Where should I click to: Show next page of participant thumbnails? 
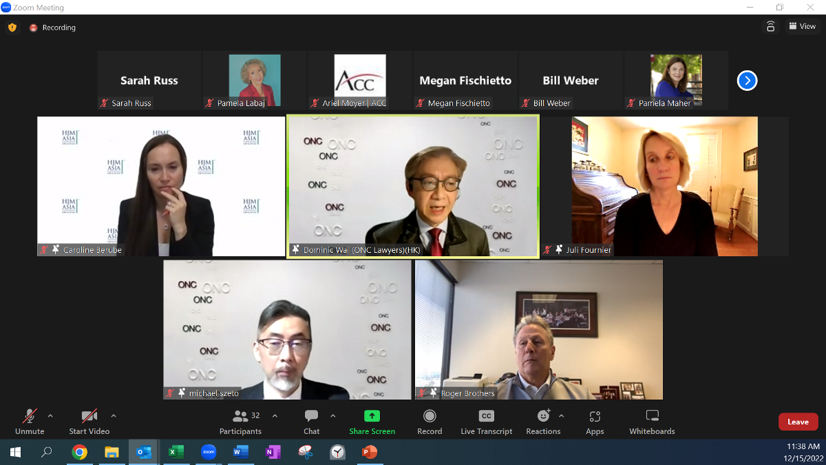tap(747, 81)
